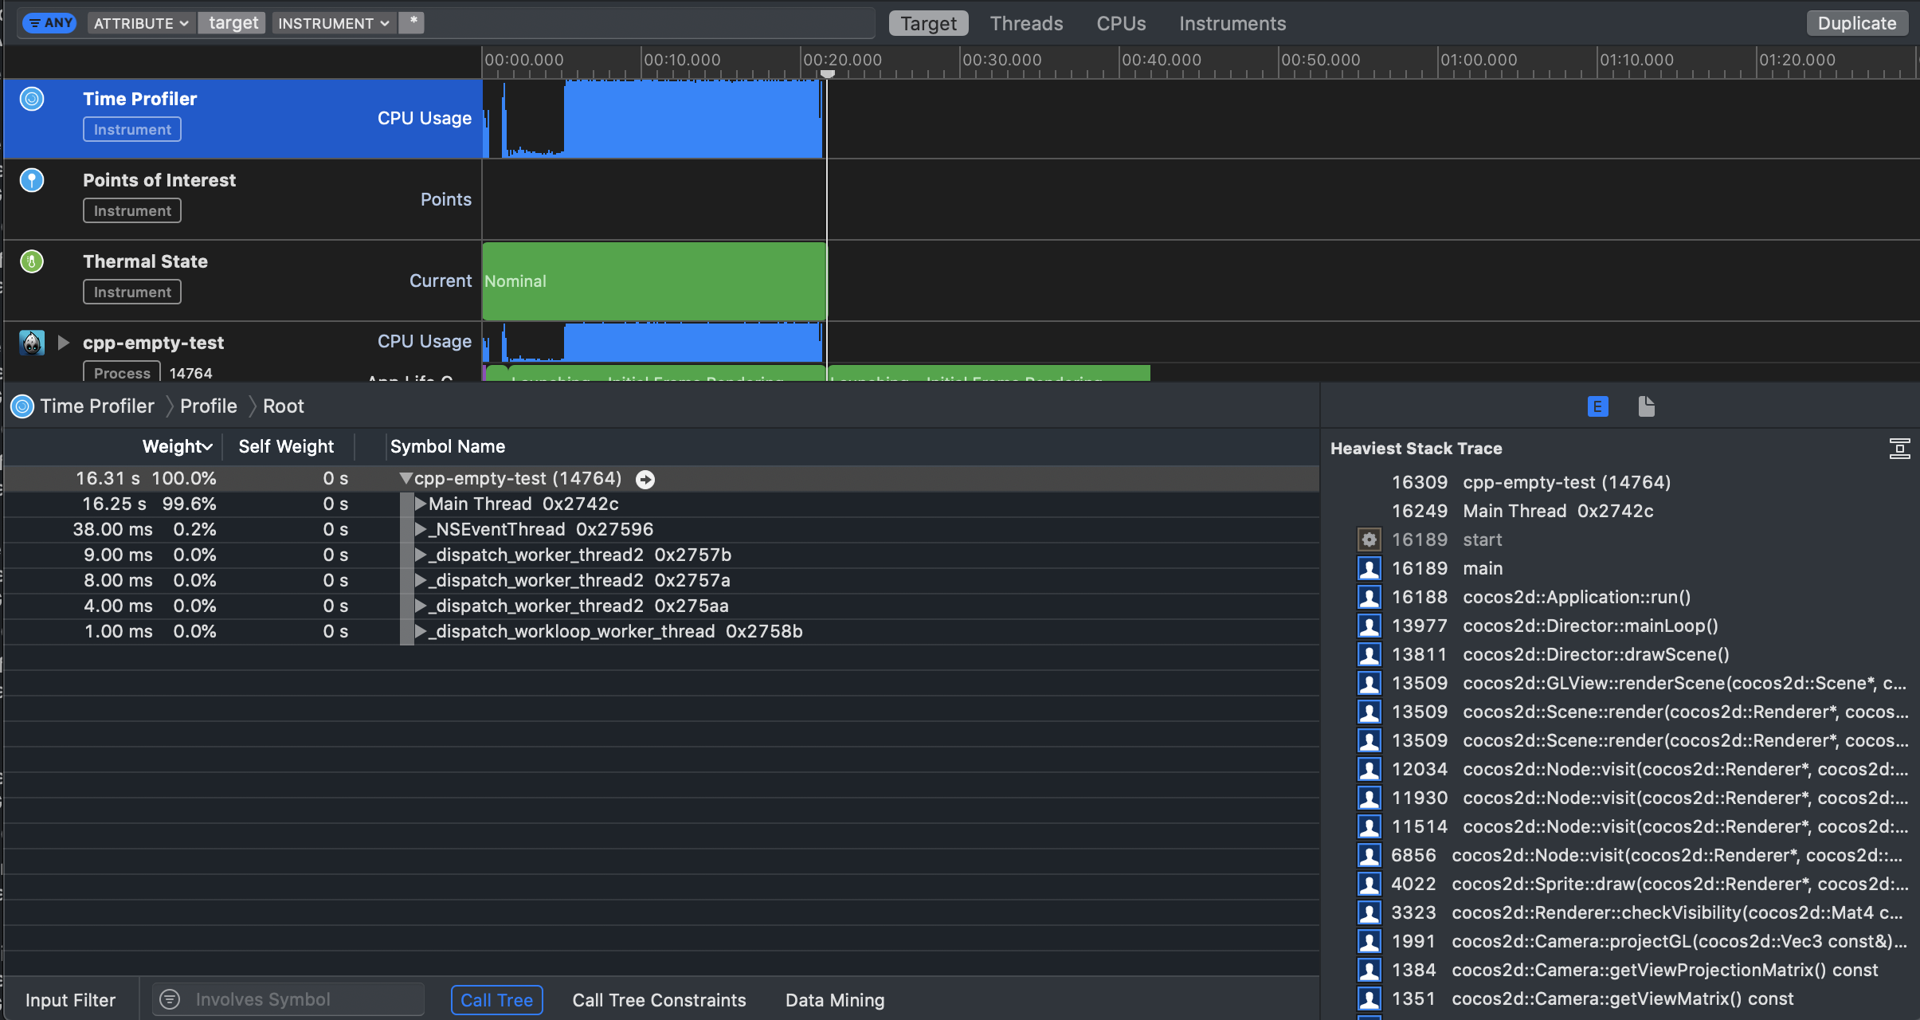Viewport: 1920px width, 1020px height.
Task: Click the filter icon in Involves Symbol field
Action: (x=169, y=998)
